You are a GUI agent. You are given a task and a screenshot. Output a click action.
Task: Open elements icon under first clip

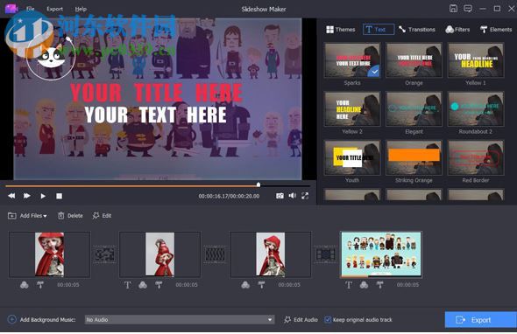pyautogui.click(x=40, y=285)
